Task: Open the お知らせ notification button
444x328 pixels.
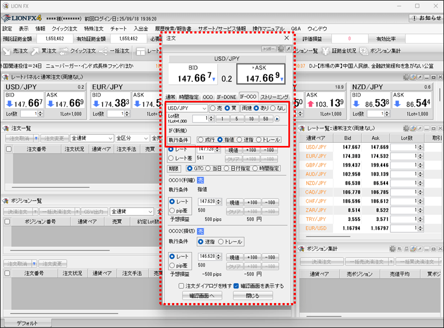Action: [x=425, y=18]
